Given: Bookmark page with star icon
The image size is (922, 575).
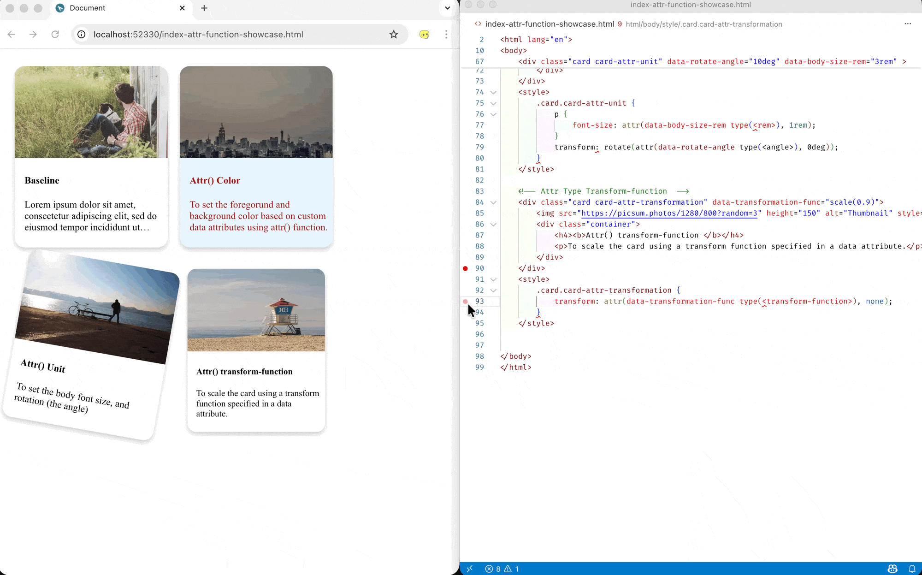Looking at the screenshot, I should (x=393, y=34).
